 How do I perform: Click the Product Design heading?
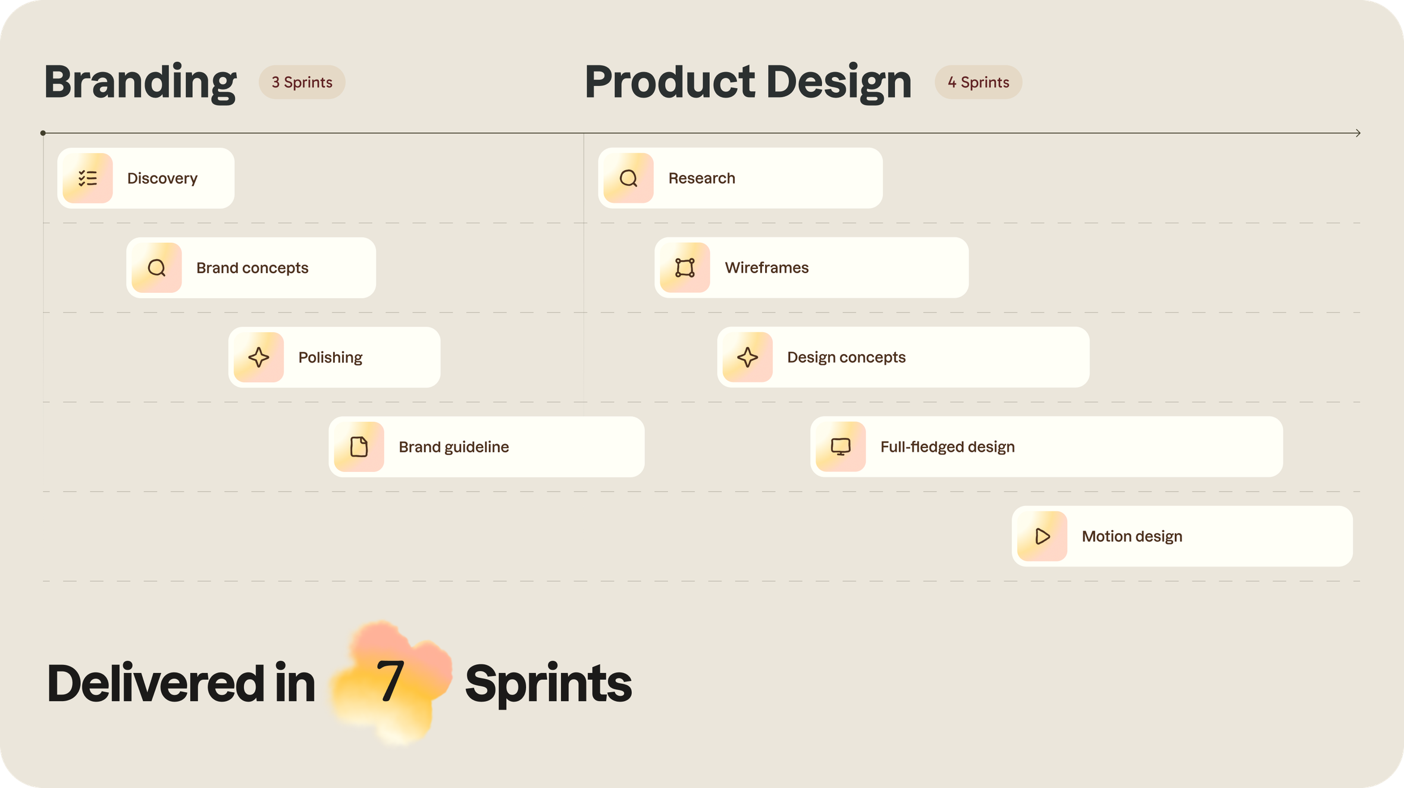[x=748, y=82]
